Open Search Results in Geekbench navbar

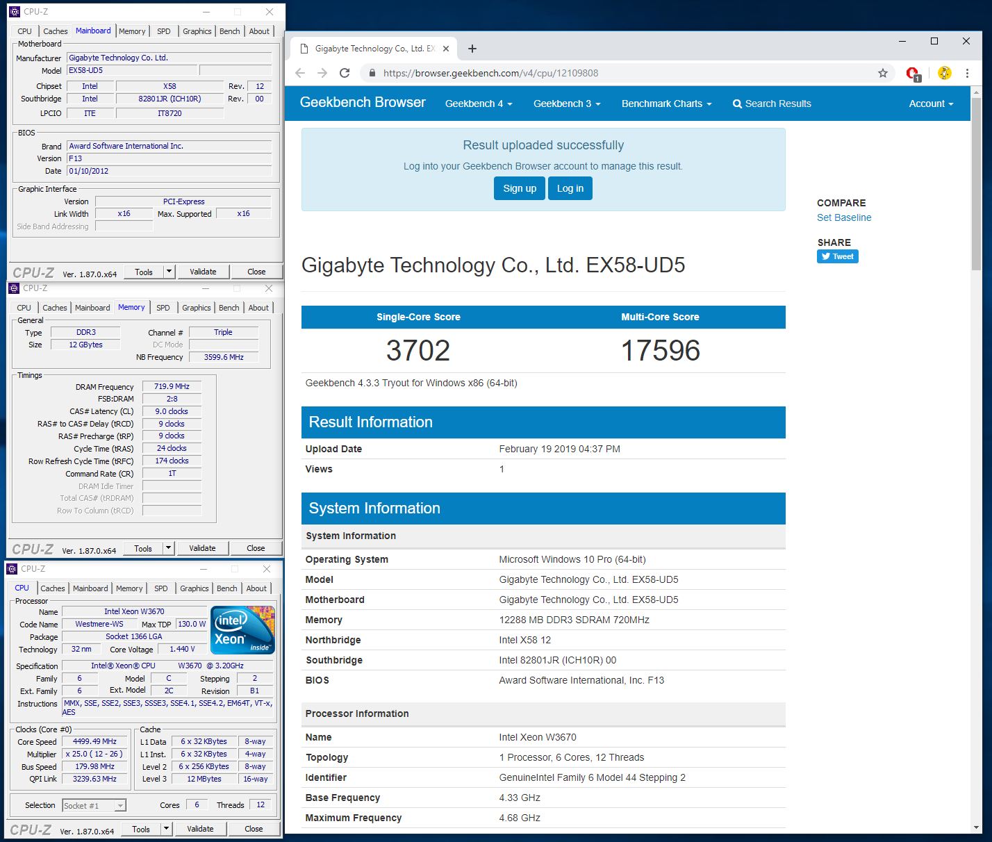772,104
